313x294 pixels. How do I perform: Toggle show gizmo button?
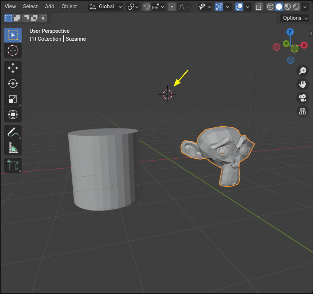(219, 7)
